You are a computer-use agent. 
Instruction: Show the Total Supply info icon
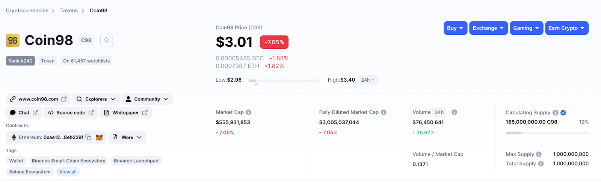(x=541, y=163)
